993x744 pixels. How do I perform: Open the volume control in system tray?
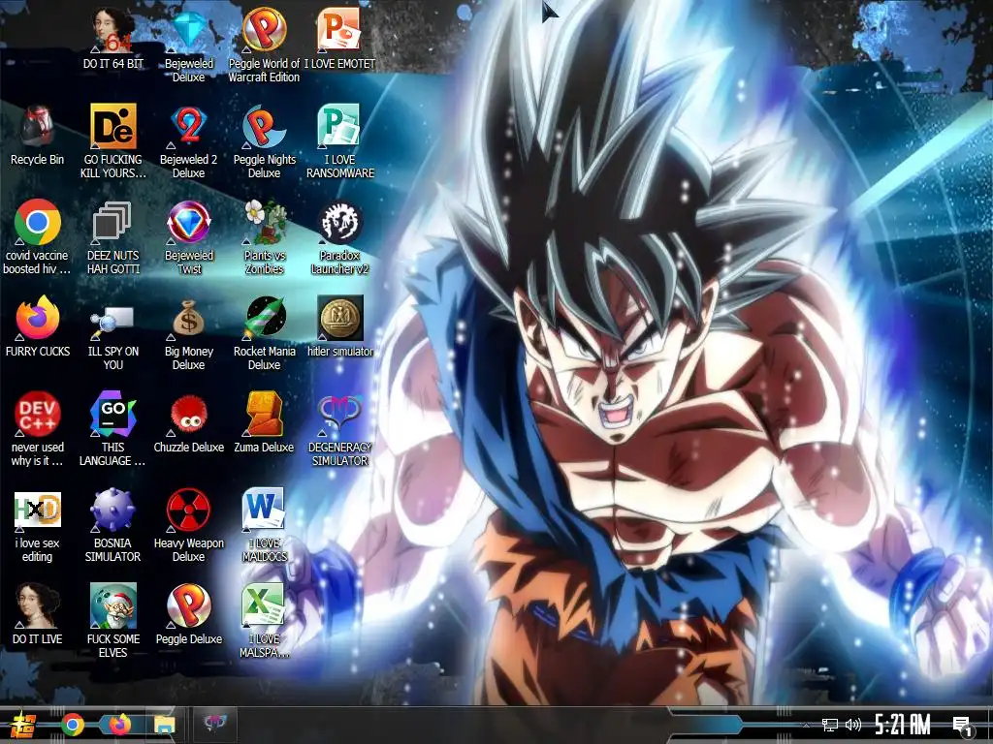(x=853, y=725)
